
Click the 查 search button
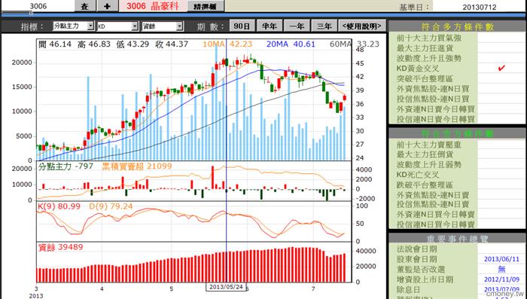tap(85, 6)
